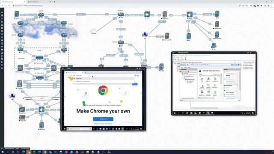Viewport: 274px width, 154px height.
Task: Select the AS700 router node below AS600
Action: 121,42
